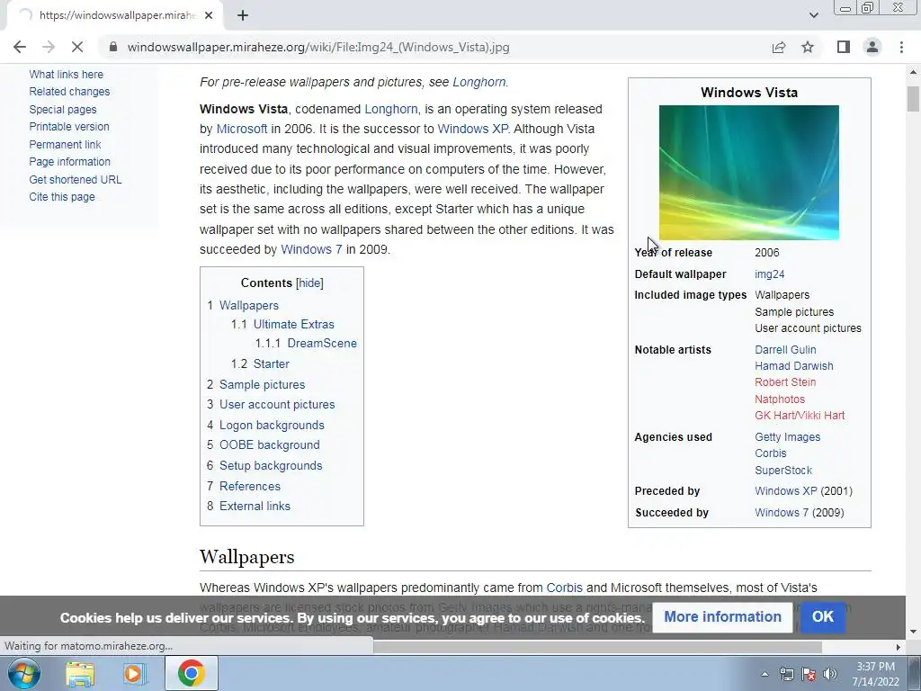Open GK Hart/Vikki Hart link

tap(800, 416)
